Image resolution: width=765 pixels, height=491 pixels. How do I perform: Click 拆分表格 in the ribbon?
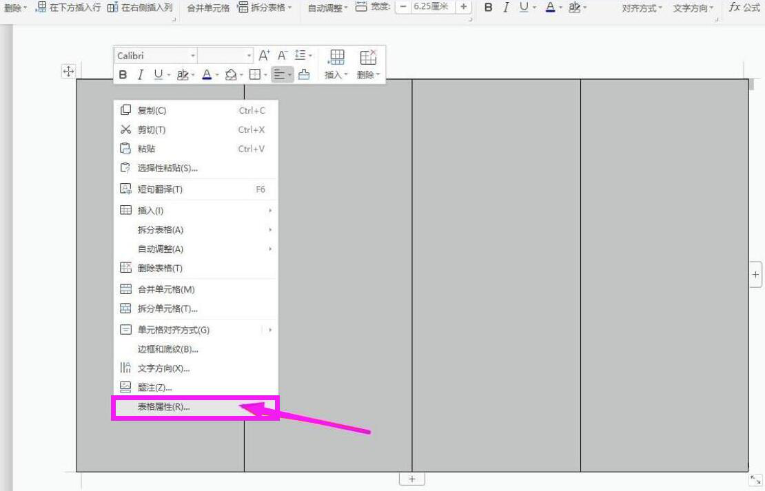[x=265, y=8]
